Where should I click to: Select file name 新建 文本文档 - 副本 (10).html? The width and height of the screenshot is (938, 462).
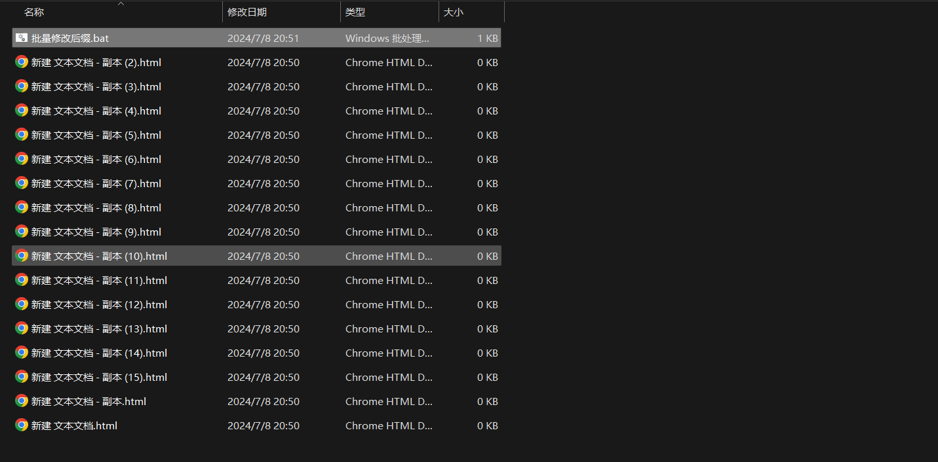(x=99, y=256)
